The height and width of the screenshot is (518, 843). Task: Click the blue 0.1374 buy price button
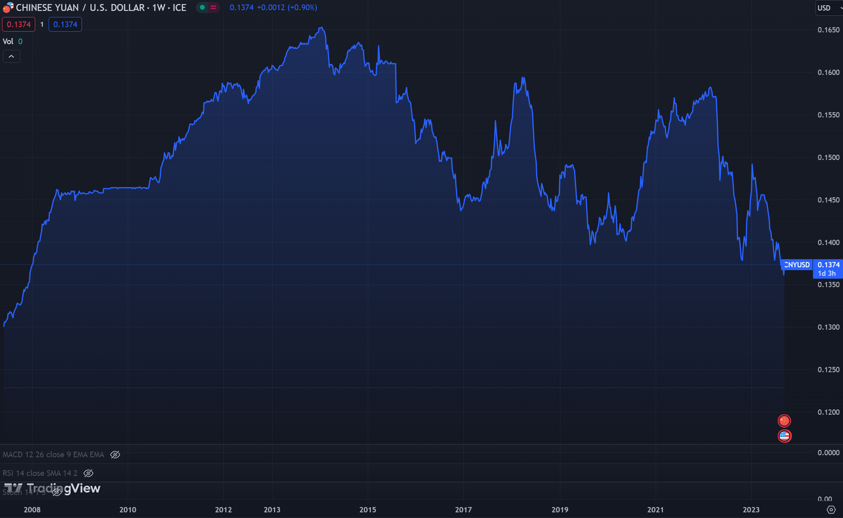coord(65,24)
